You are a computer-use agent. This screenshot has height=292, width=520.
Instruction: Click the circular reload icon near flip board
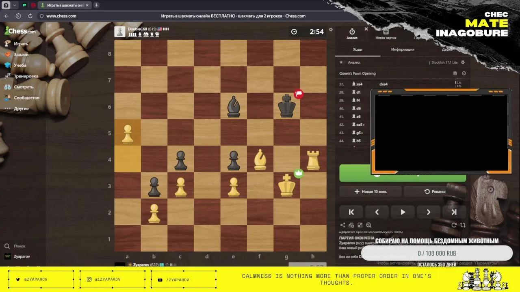pos(454,225)
